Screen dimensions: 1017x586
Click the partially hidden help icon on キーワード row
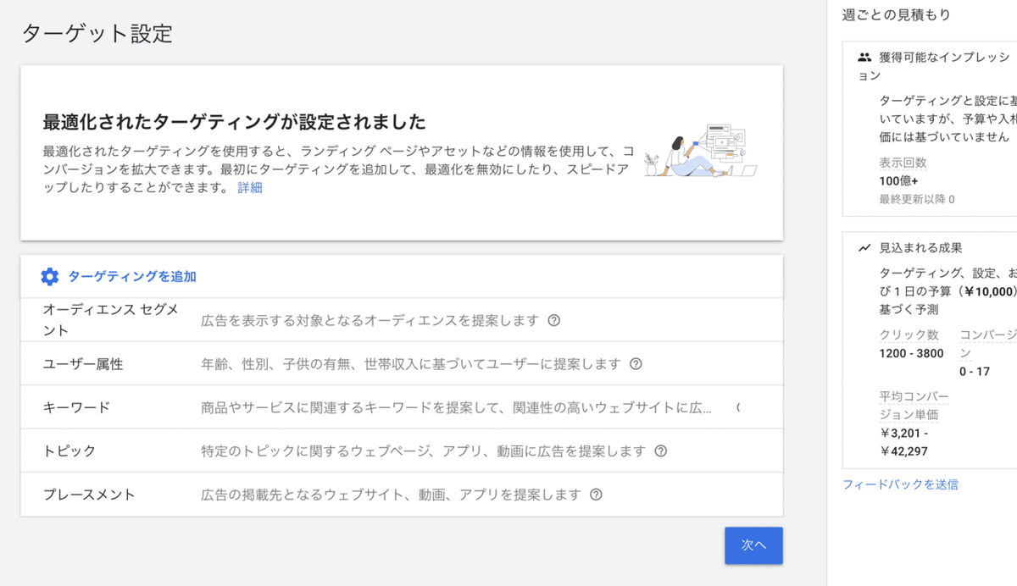[x=737, y=408]
